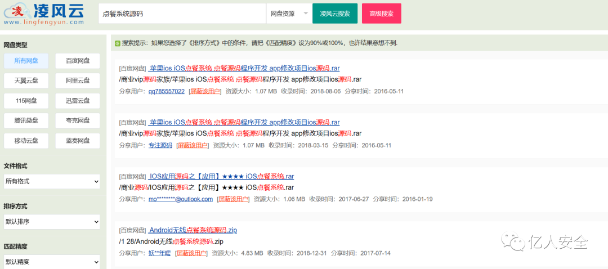The image size is (608, 269).
Task: Click the 收录时间 2018-03-15 text
Action: (x=298, y=146)
